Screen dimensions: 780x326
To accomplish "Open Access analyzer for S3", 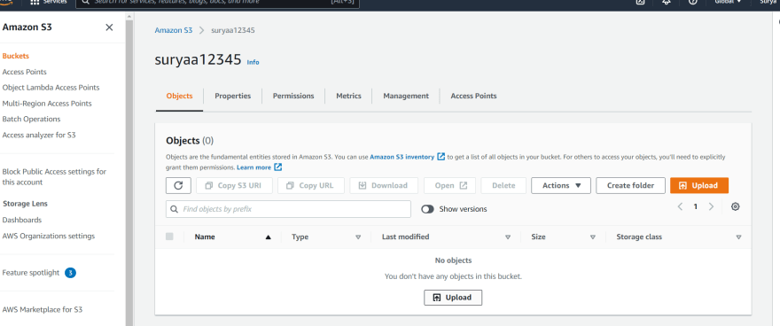I will 39,136.
